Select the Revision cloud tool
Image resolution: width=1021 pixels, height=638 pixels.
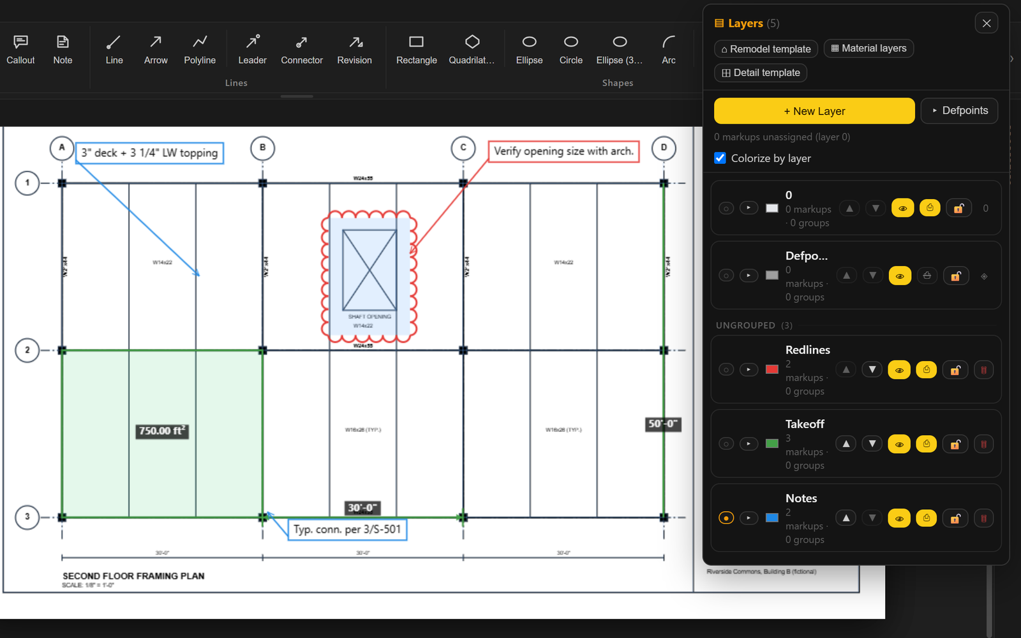354,50
